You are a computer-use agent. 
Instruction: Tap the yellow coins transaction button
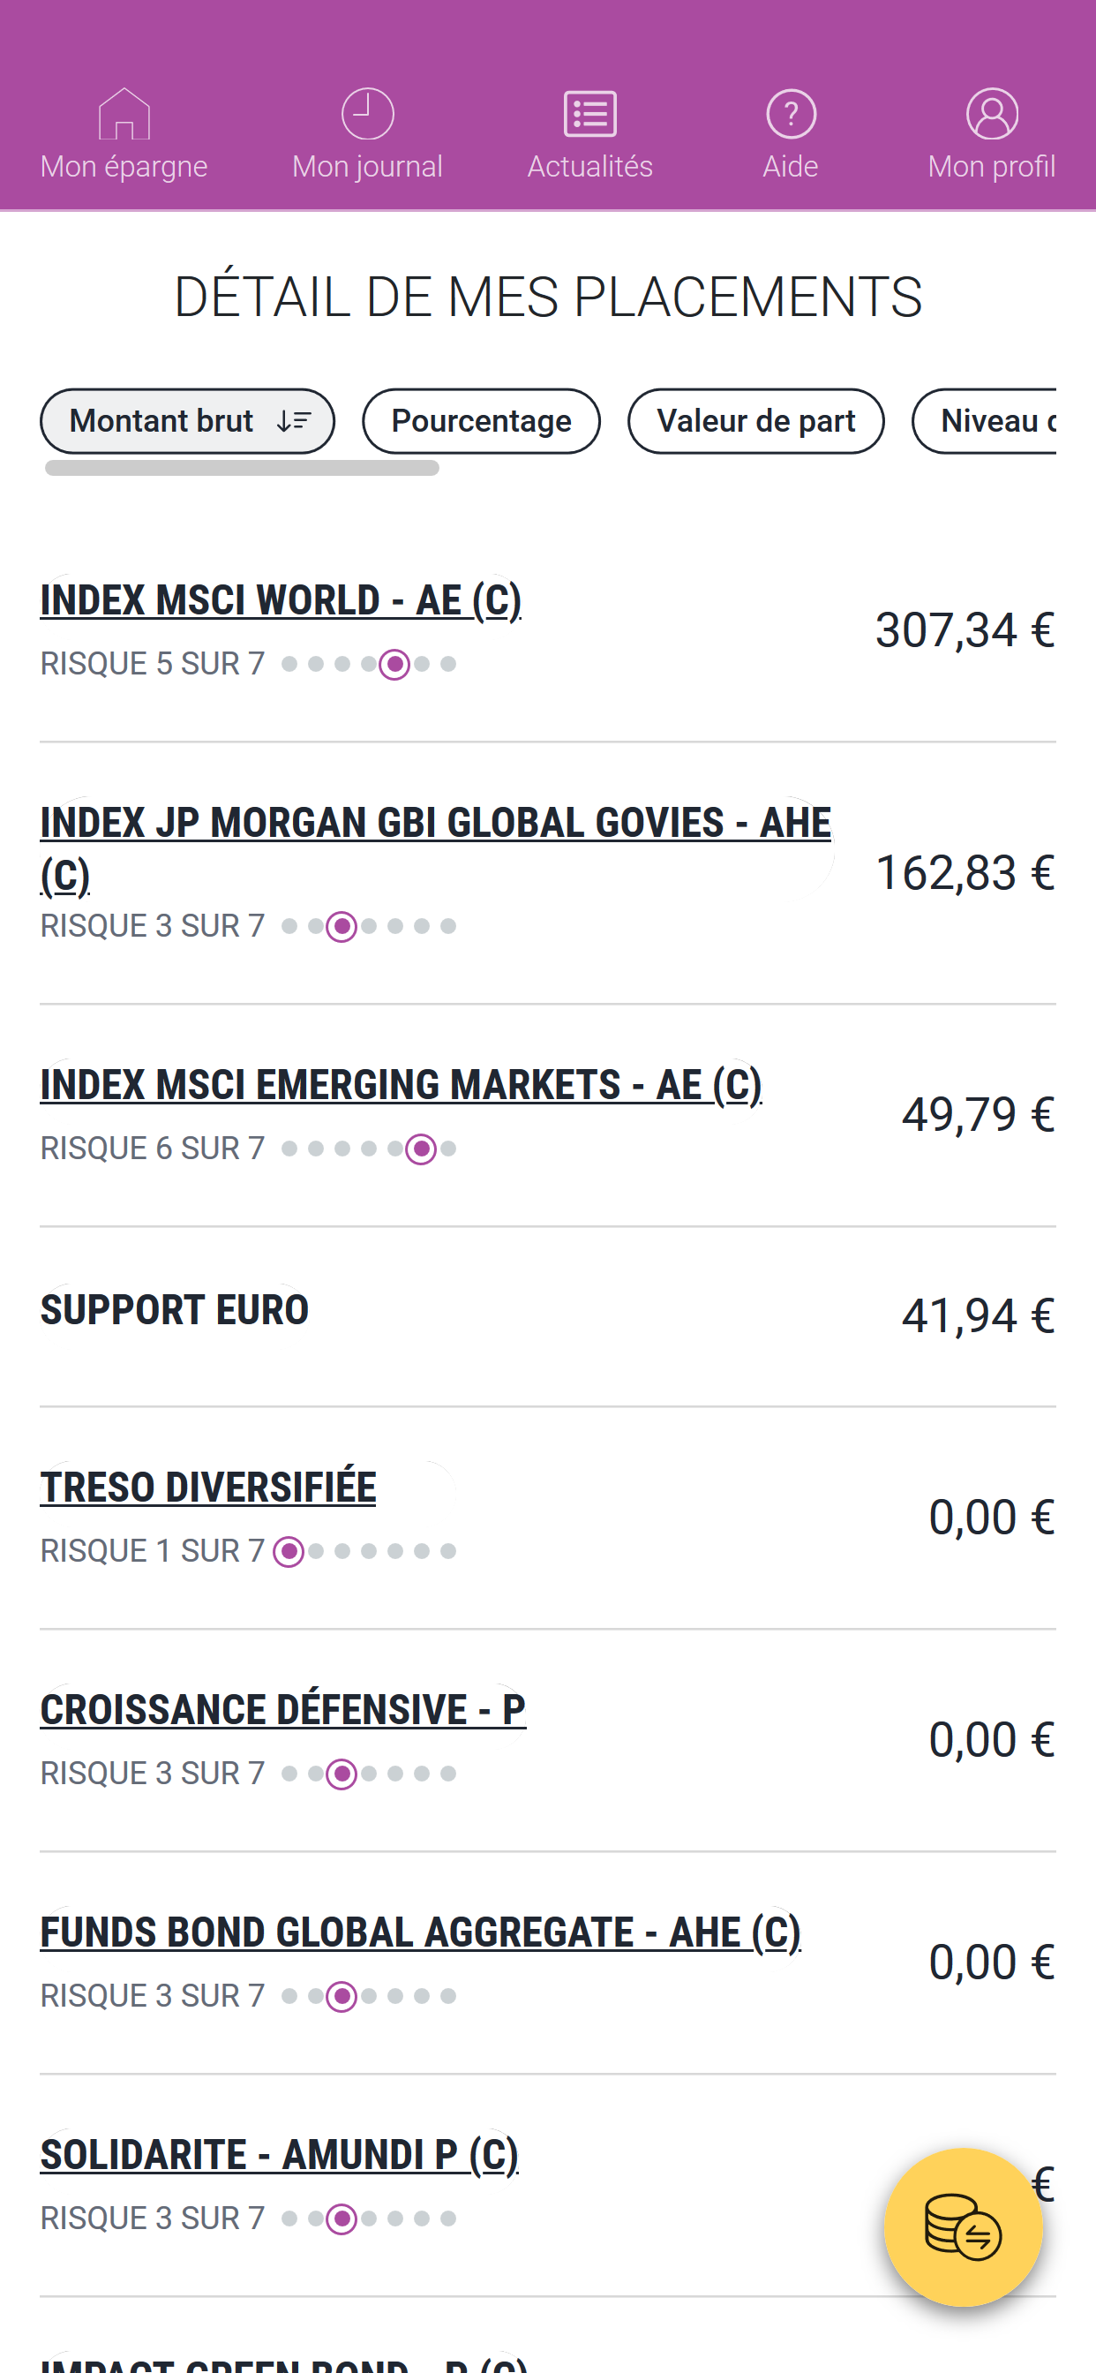[963, 2227]
